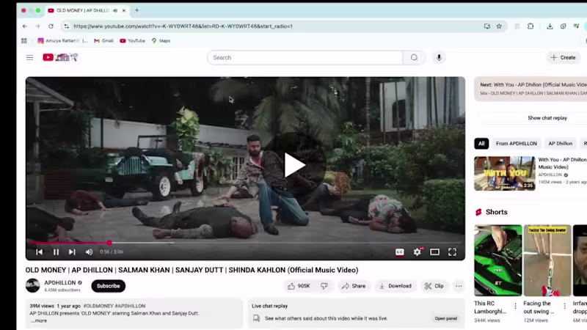Reload the page
The image size is (587, 330).
51,26
